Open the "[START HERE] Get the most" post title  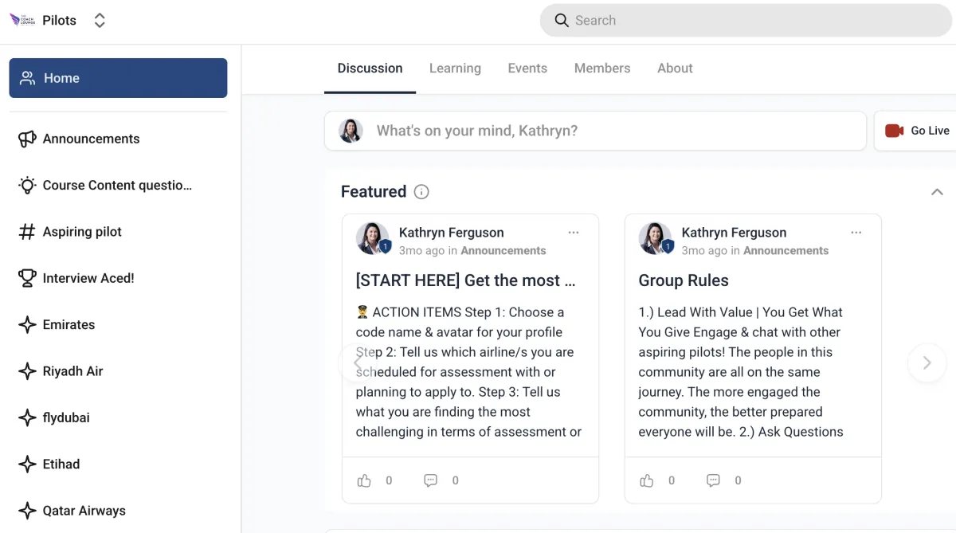465,280
